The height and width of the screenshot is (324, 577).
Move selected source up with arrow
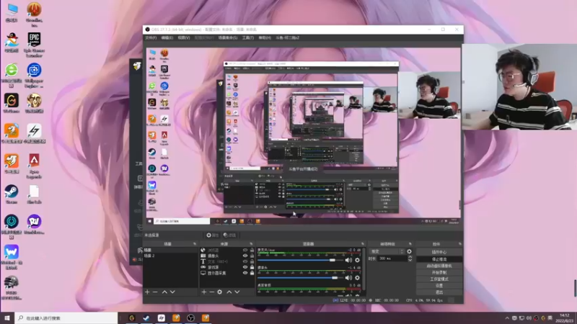pyautogui.click(x=231, y=292)
